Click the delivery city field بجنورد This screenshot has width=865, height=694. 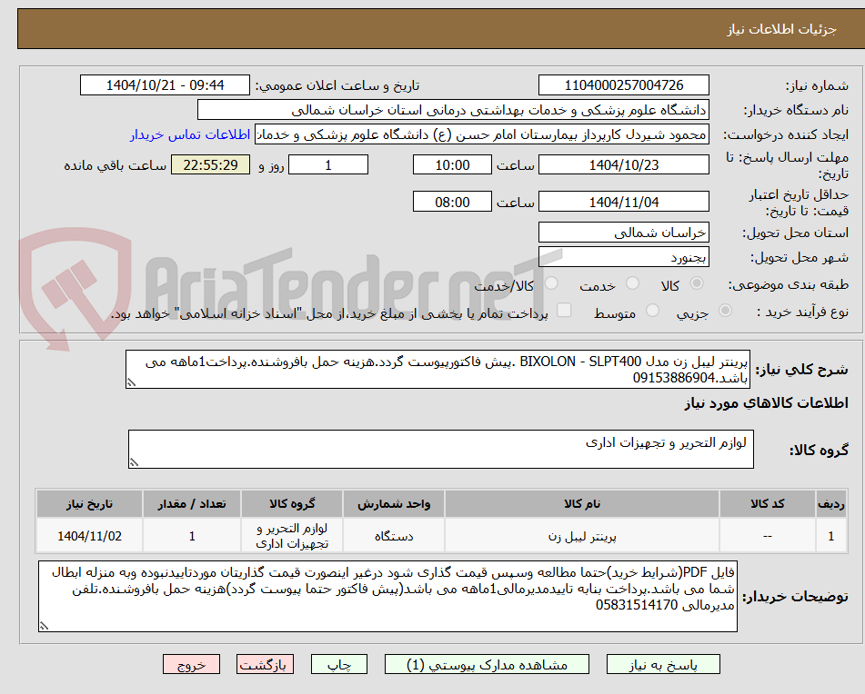623,257
